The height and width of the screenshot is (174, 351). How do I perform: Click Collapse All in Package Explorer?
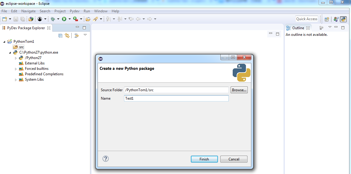60,36
